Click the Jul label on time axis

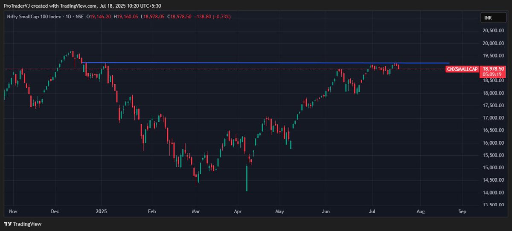click(372, 211)
